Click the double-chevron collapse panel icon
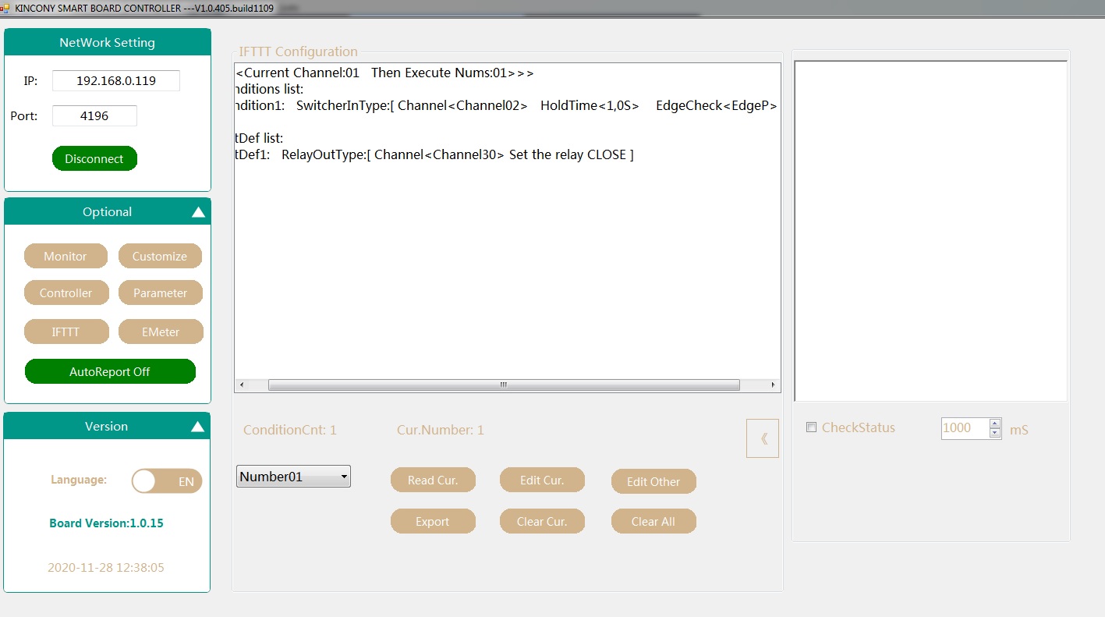This screenshot has height=617, width=1105. coord(763,438)
